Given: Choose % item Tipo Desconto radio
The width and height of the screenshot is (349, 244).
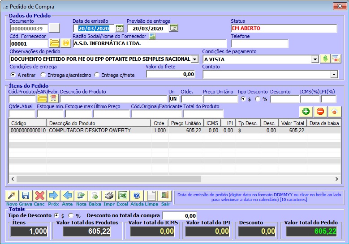Looking at the screenshot, I should point(258,99).
